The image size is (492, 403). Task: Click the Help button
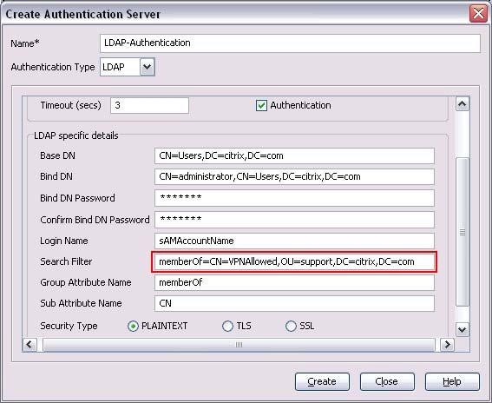pos(452,381)
